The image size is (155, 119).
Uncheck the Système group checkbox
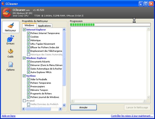24,76
